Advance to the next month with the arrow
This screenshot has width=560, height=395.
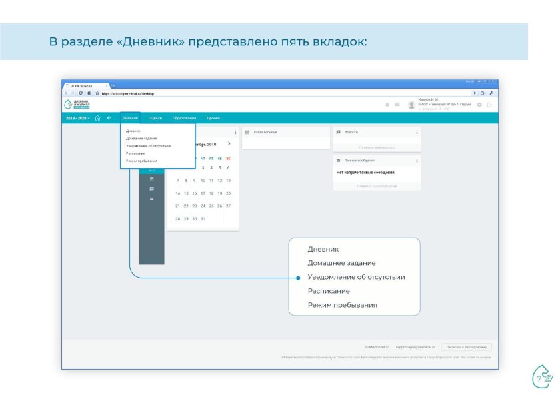coord(229,144)
